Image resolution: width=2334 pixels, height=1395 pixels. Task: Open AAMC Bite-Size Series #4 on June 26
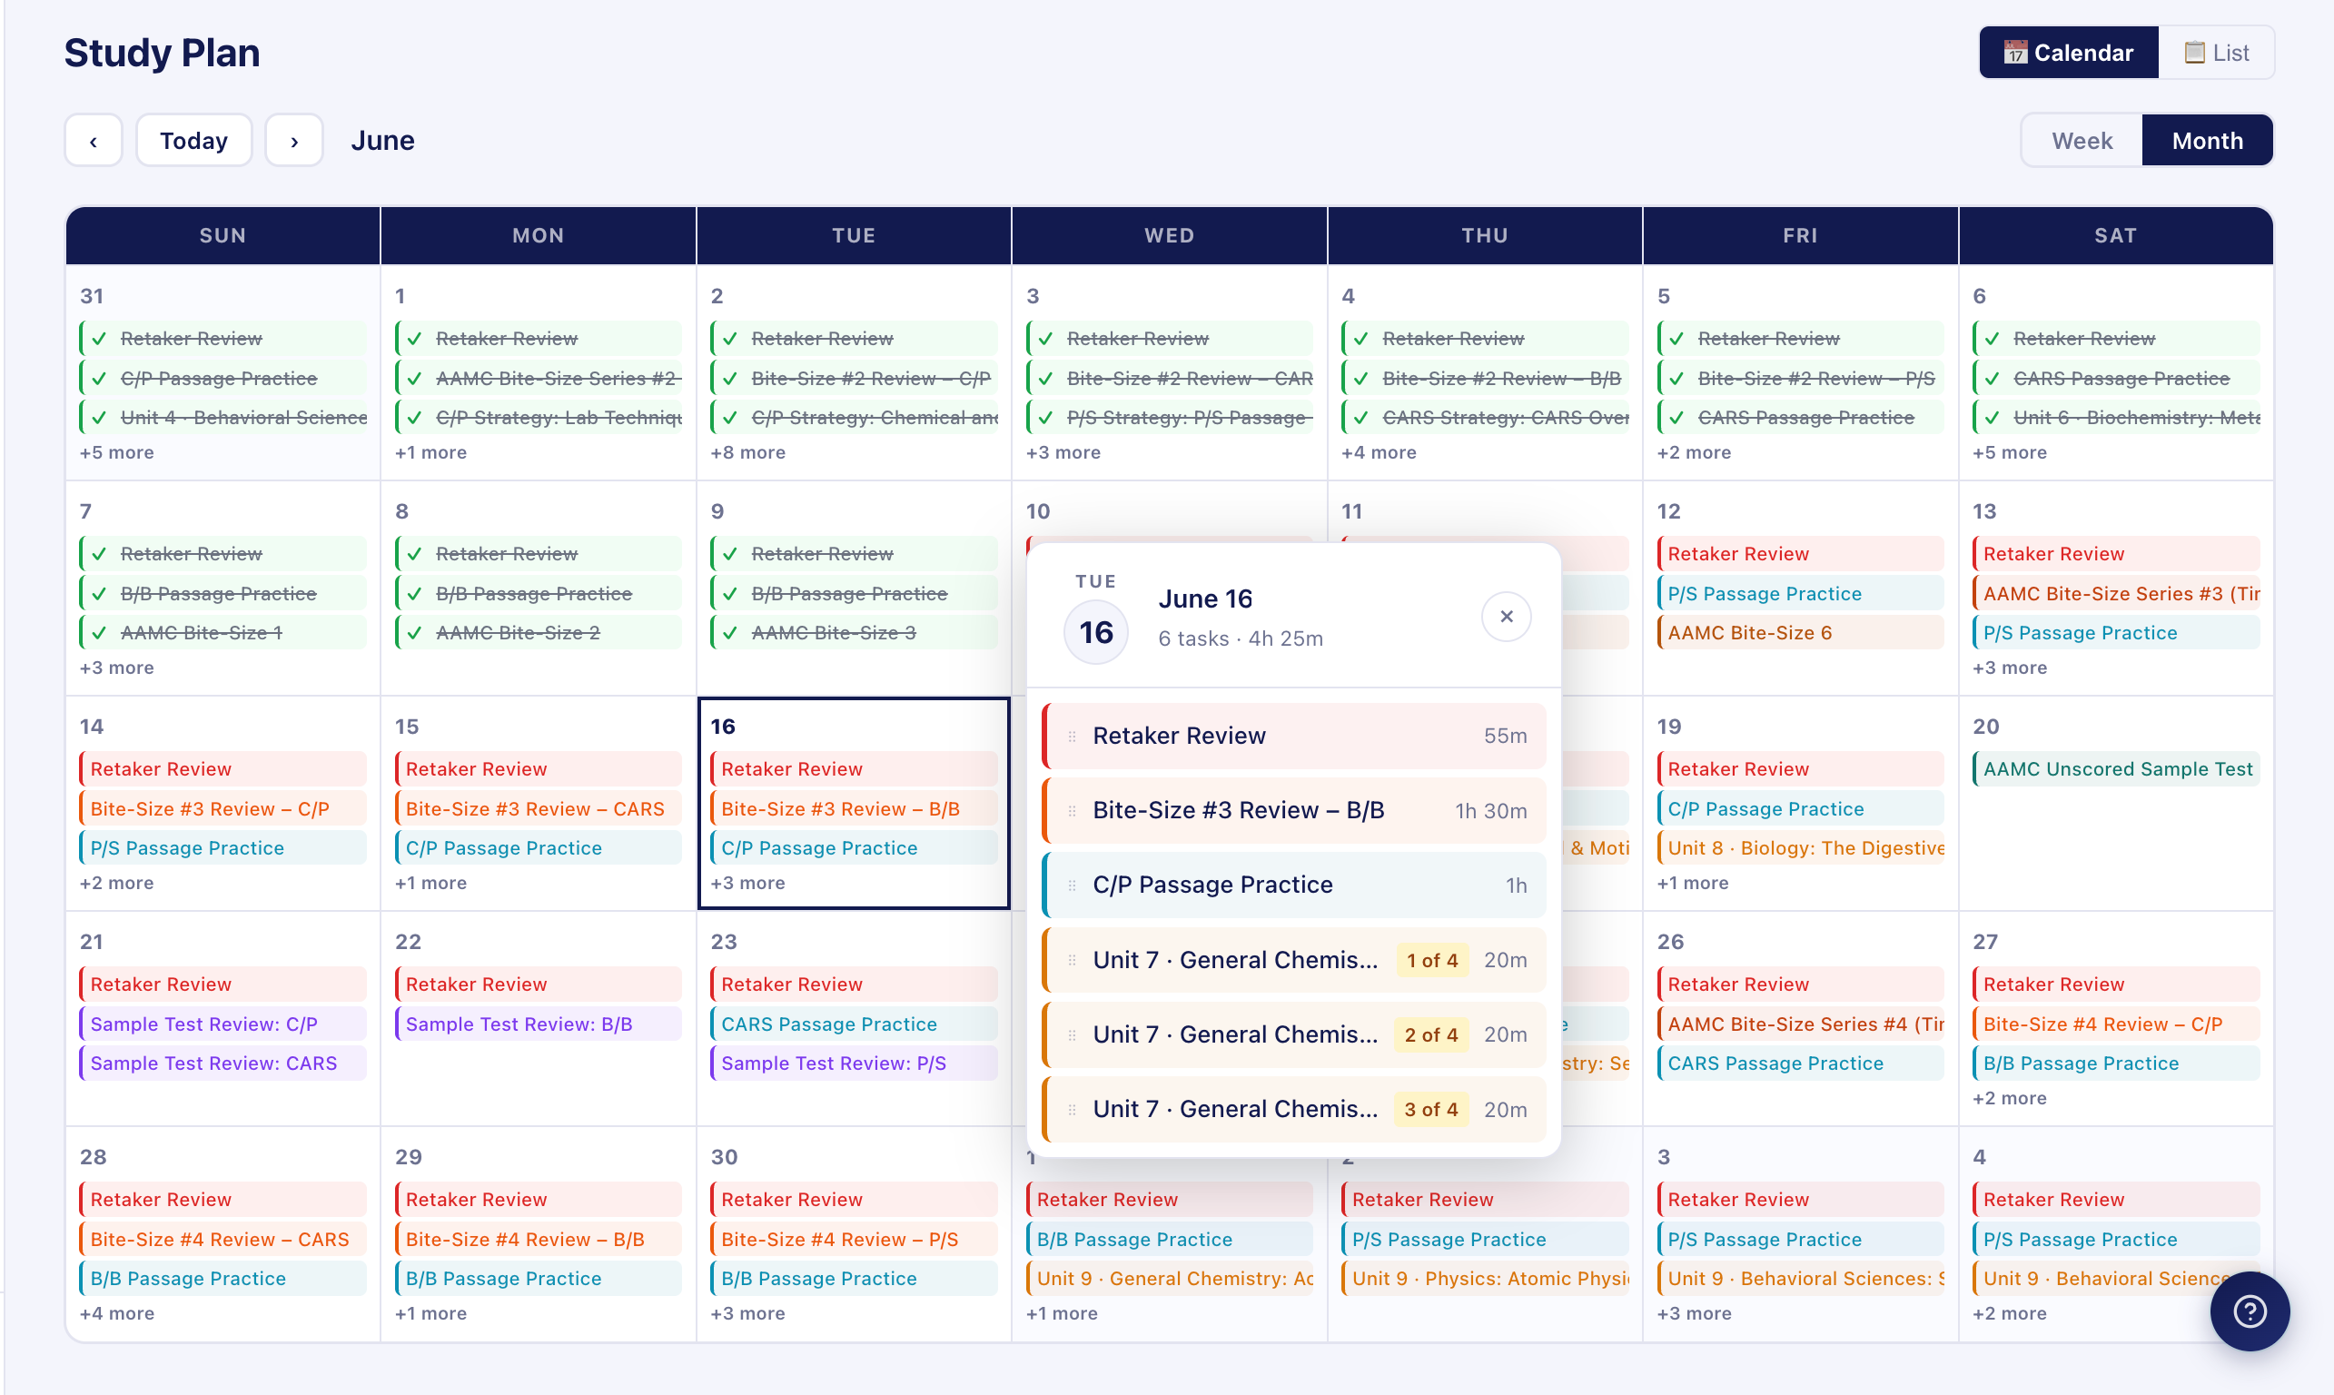tap(1801, 1024)
